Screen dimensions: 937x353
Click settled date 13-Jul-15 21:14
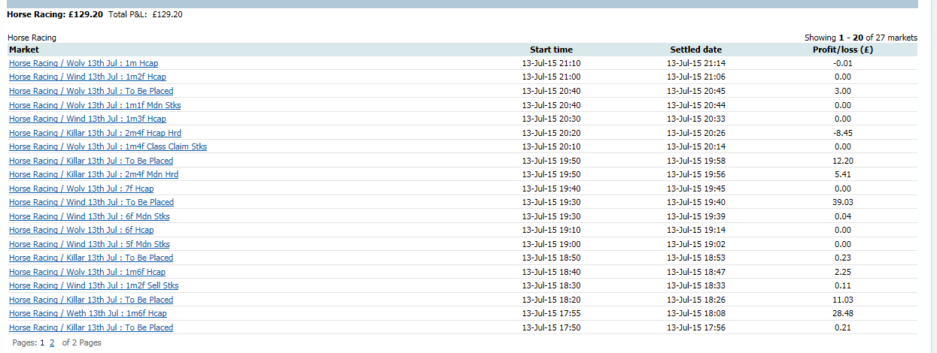coord(696,63)
